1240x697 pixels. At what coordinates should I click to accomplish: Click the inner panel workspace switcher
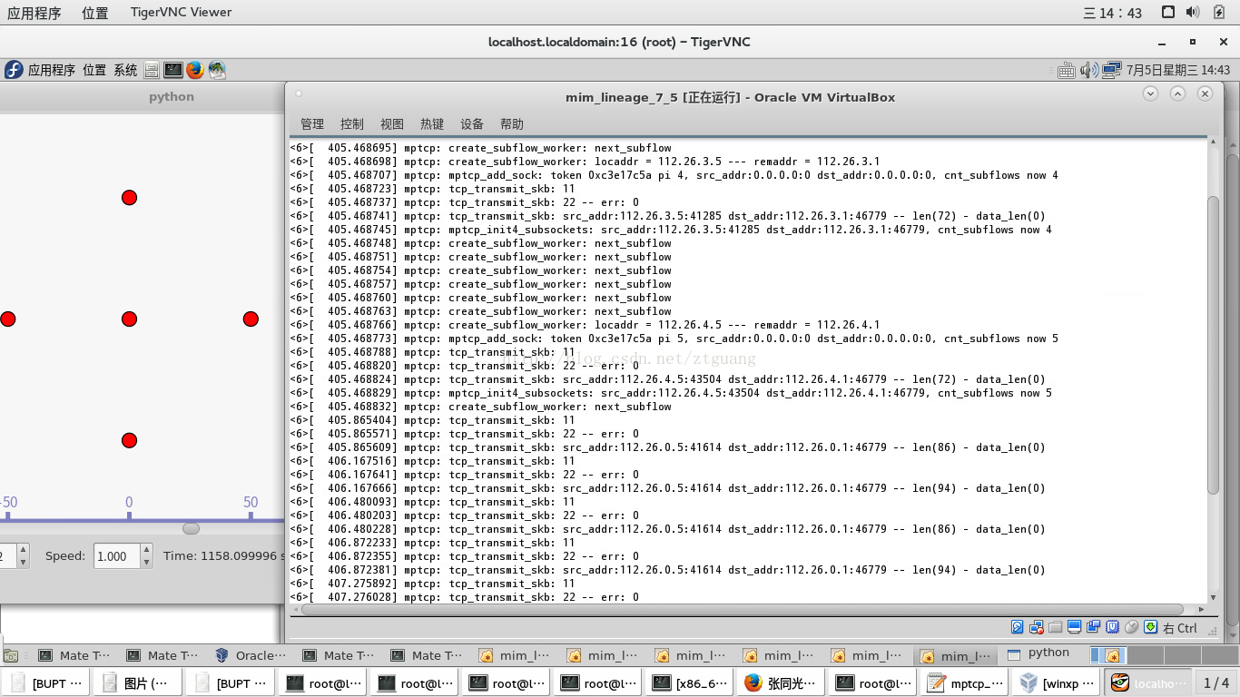1164,655
